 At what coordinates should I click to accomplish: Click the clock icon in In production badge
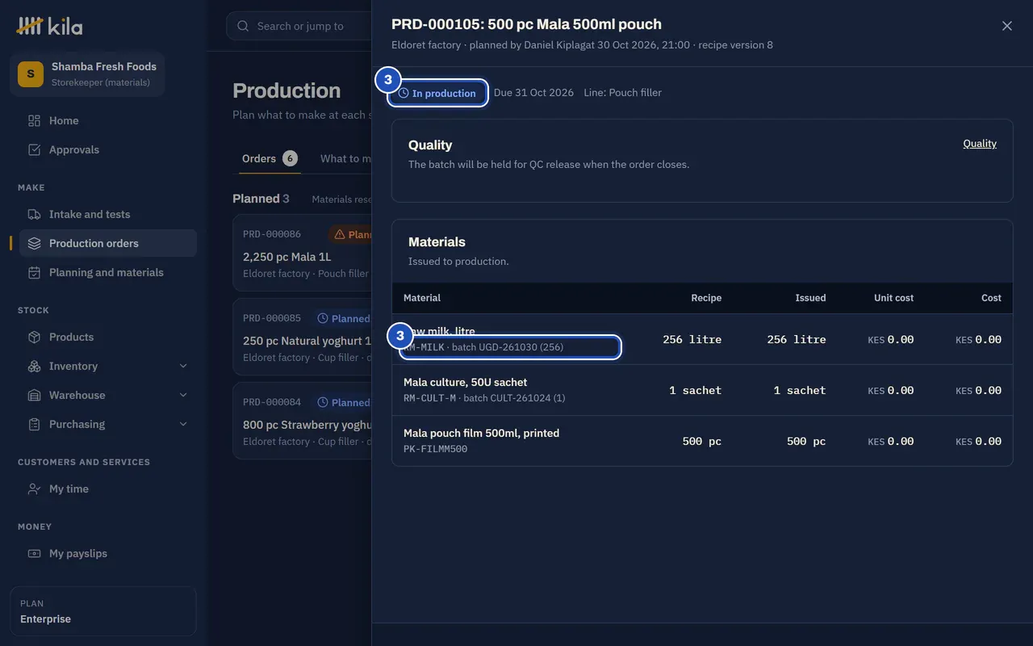tap(404, 93)
